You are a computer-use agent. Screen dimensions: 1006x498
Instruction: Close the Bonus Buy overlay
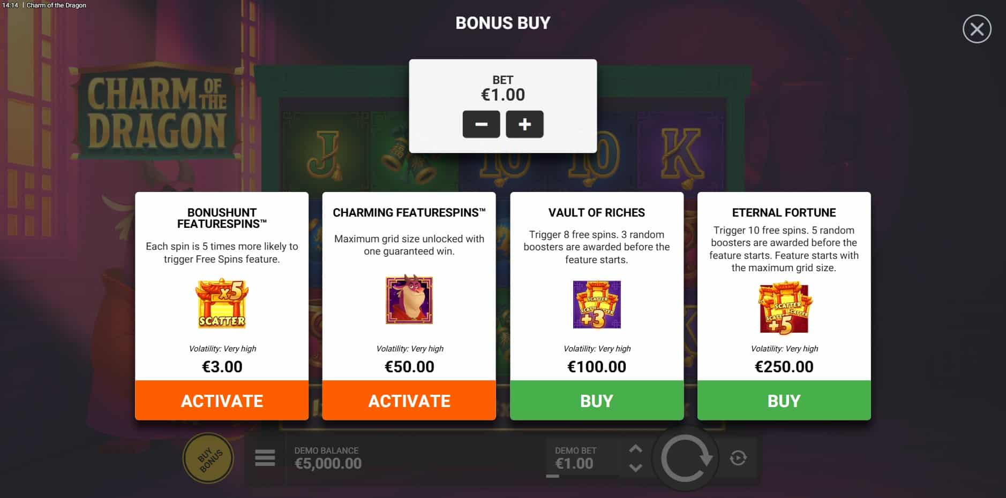tap(977, 29)
